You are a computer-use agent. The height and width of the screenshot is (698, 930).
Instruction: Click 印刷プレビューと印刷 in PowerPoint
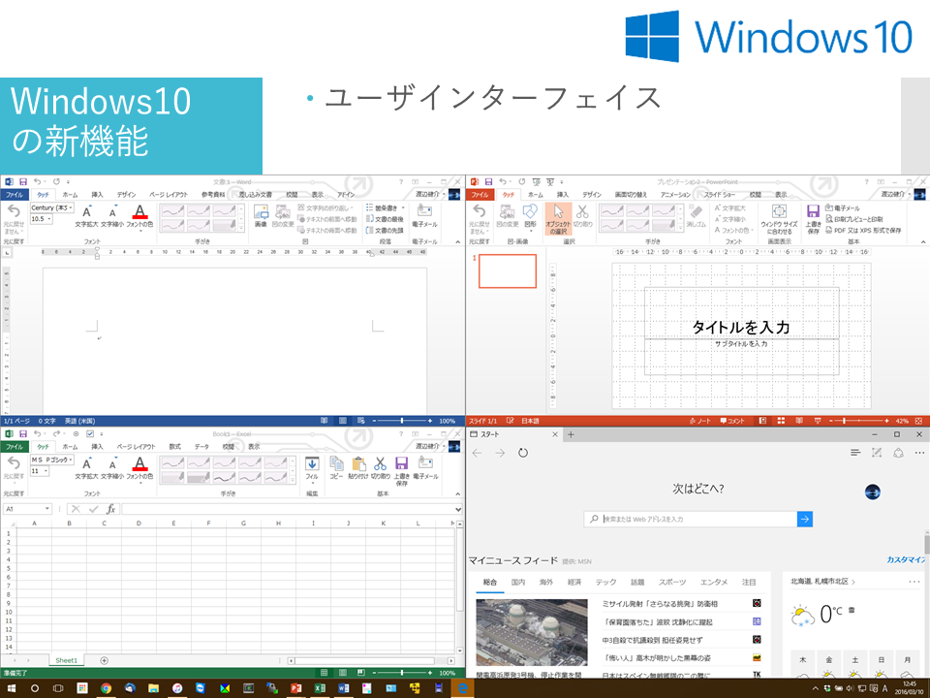(x=854, y=219)
